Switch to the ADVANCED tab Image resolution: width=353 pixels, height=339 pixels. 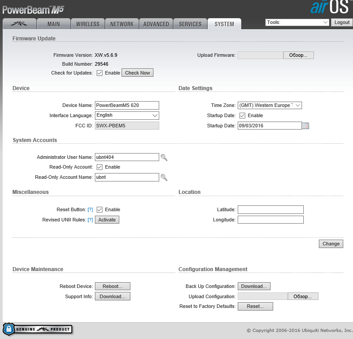pos(156,24)
